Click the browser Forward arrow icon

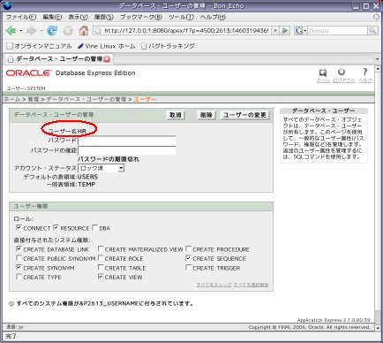[31, 30]
